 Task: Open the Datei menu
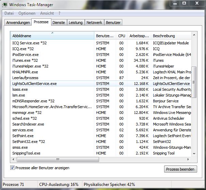point(9,13)
